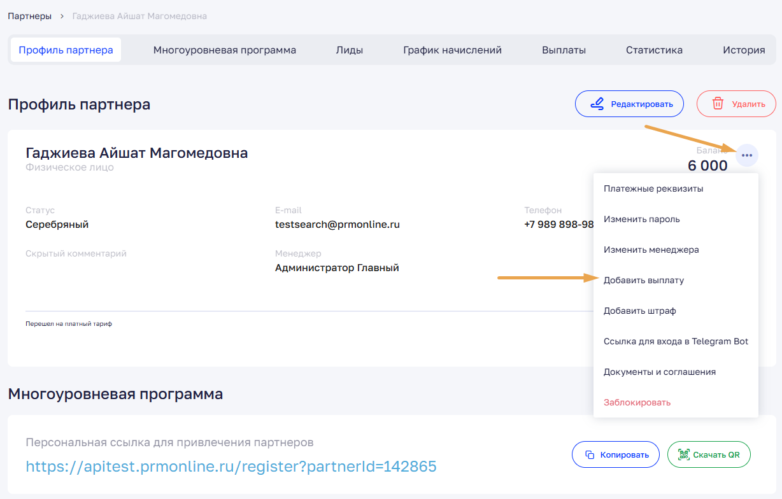Image resolution: width=782 pixels, height=499 pixels.
Task: Open the personal partner registration link
Action: coord(231,467)
